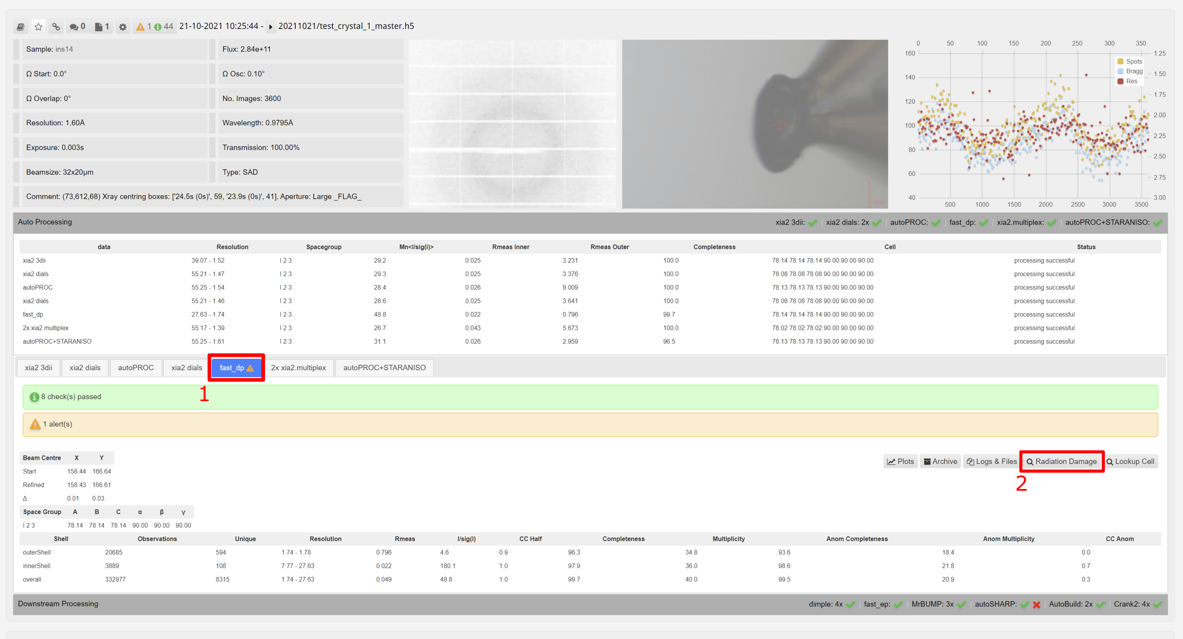Click the warning and info messages badge

tap(154, 27)
